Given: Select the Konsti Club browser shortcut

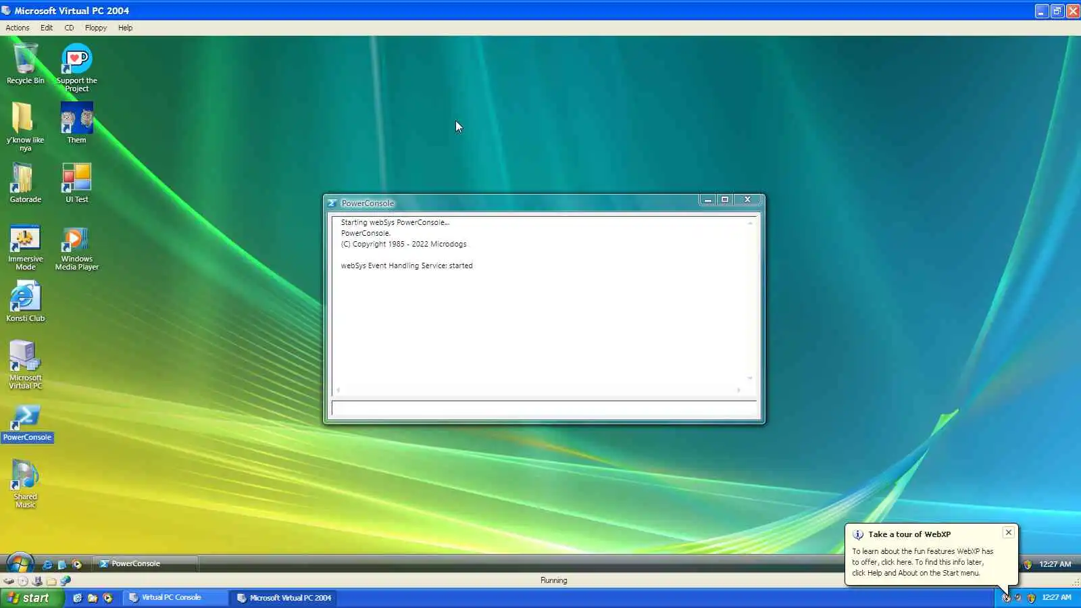Looking at the screenshot, I should [x=25, y=302].
